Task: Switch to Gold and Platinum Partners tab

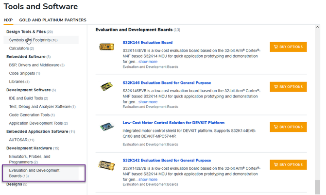Action: [x=52, y=20]
